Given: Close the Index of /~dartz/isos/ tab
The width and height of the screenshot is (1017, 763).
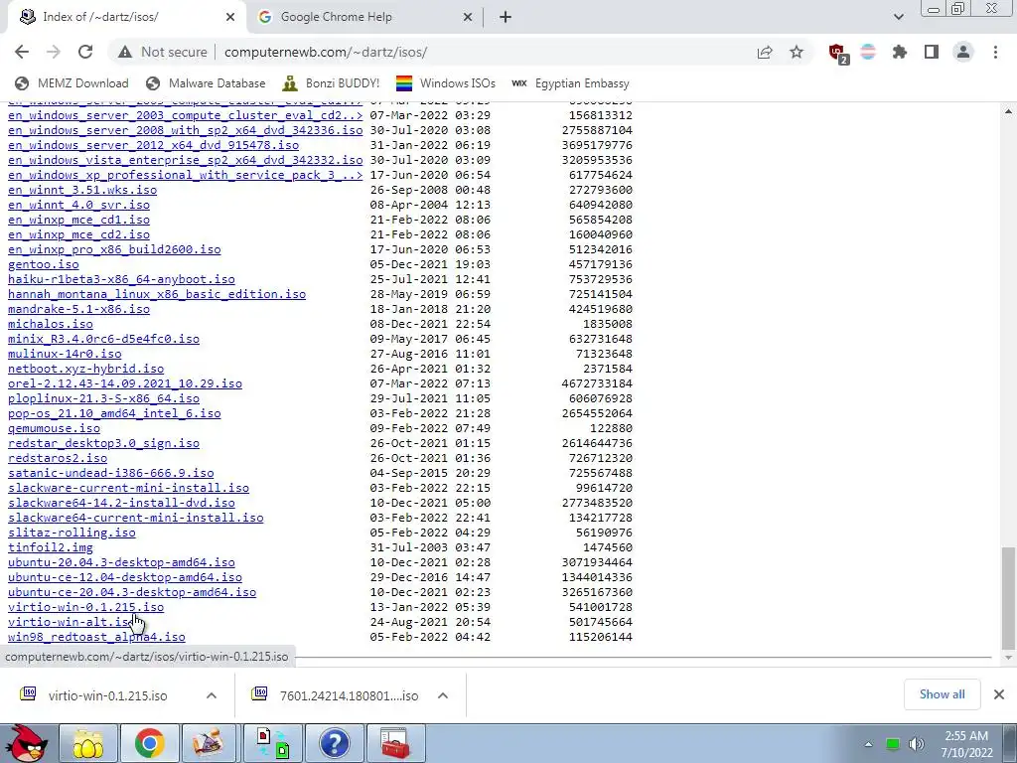Looking at the screenshot, I should [x=230, y=17].
